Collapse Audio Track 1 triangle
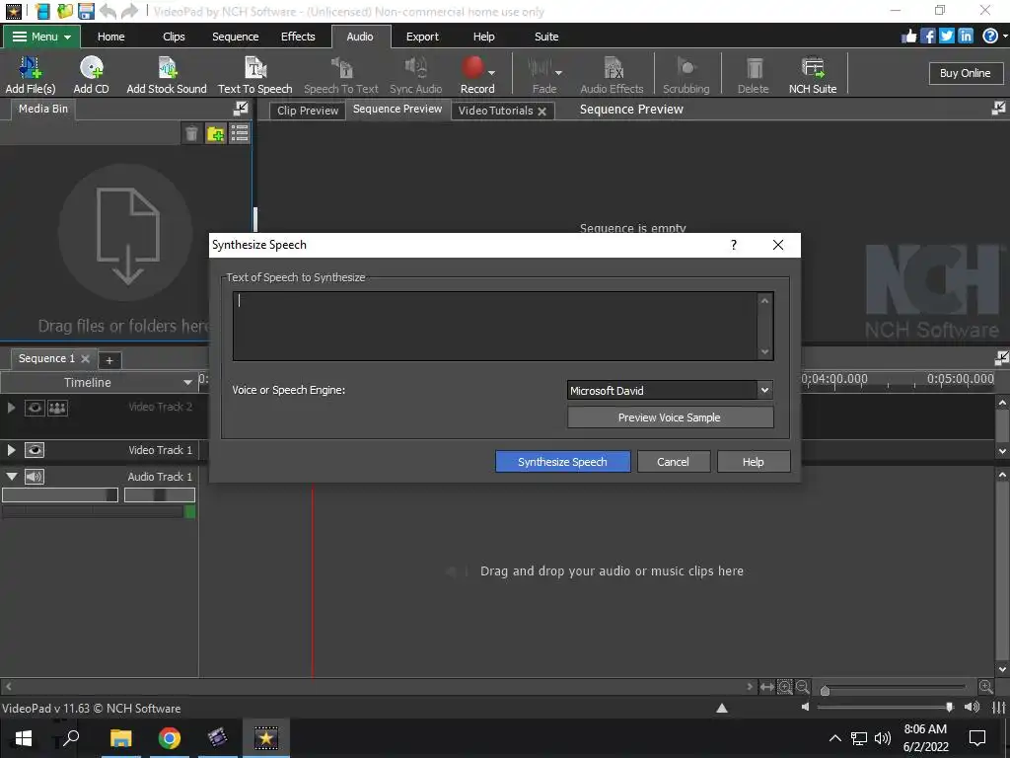This screenshot has width=1010, height=758. 12,477
